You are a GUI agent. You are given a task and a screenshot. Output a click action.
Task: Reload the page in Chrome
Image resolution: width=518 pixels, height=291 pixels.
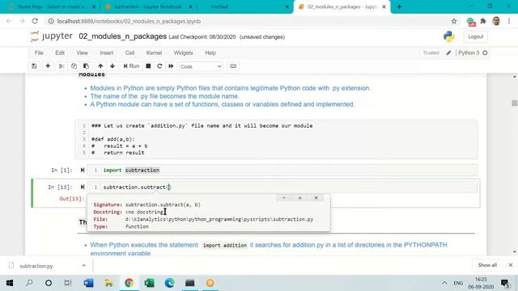35,21
